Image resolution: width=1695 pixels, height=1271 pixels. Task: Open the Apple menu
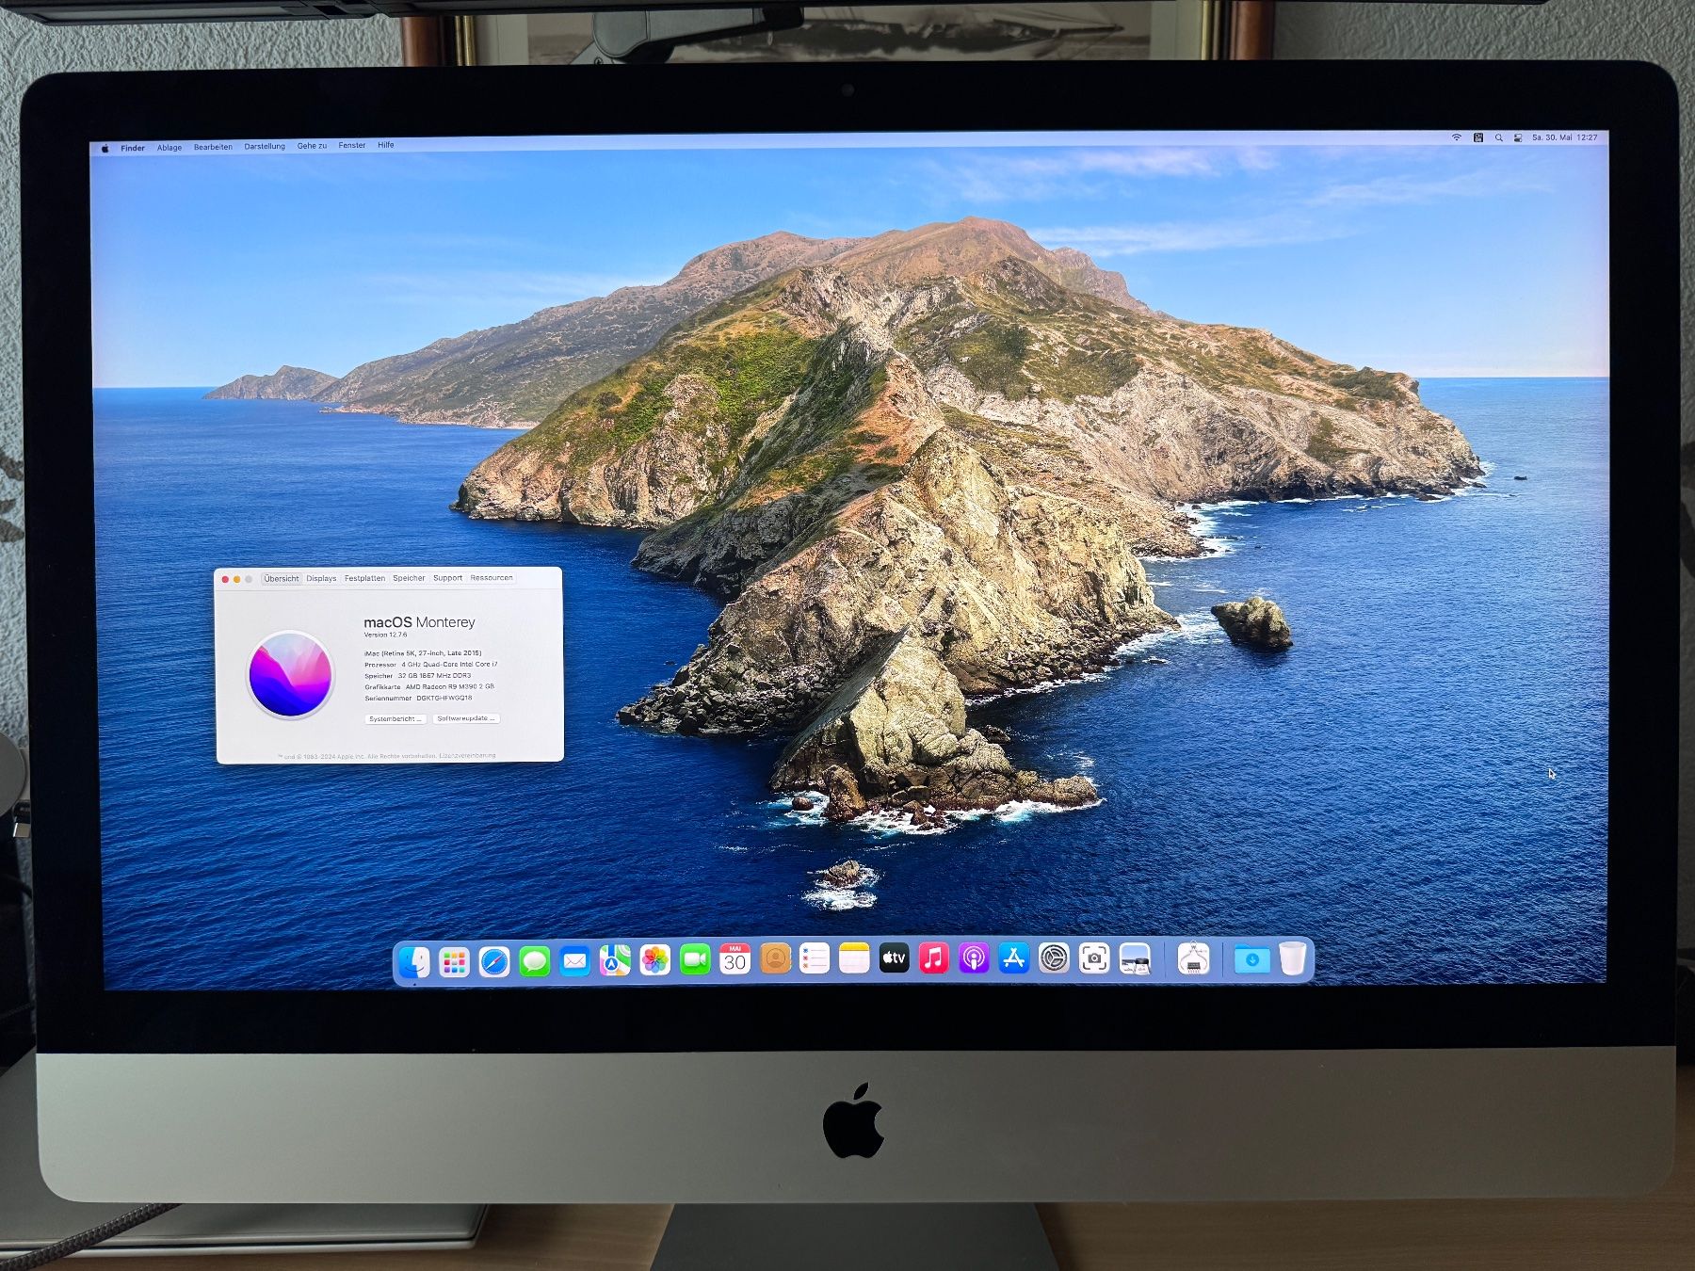point(105,148)
